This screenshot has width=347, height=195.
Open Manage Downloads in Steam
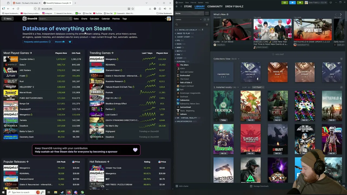(x=259, y=186)
